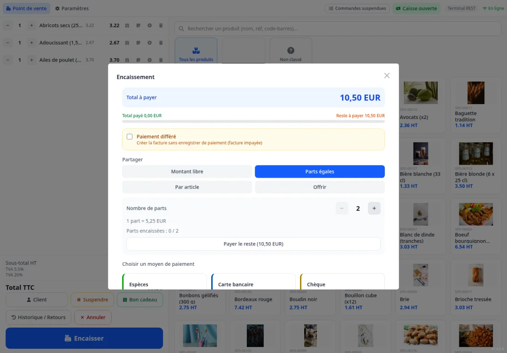Image resolution: width=507 pixels, height=353 pixels.
Task: Select Montant libre split mode
Action: [x=187, y=171]
